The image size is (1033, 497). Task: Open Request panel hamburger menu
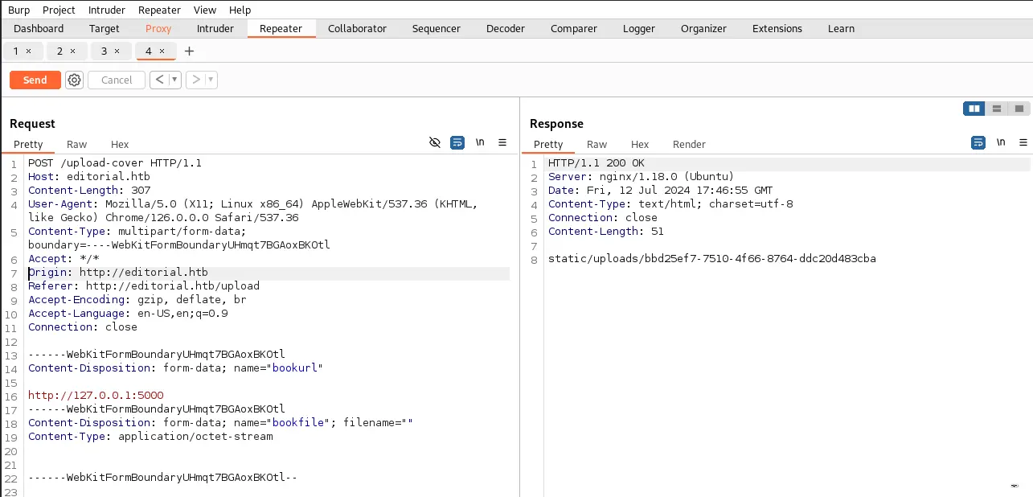(x=502, y=142)
